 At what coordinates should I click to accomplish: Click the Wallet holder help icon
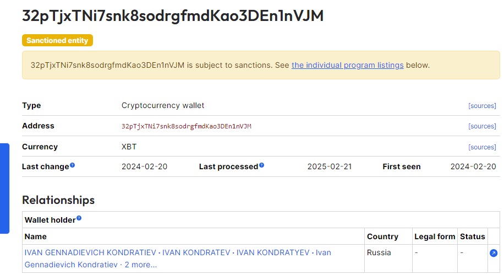pyautogui.click(x=79, y=218)
